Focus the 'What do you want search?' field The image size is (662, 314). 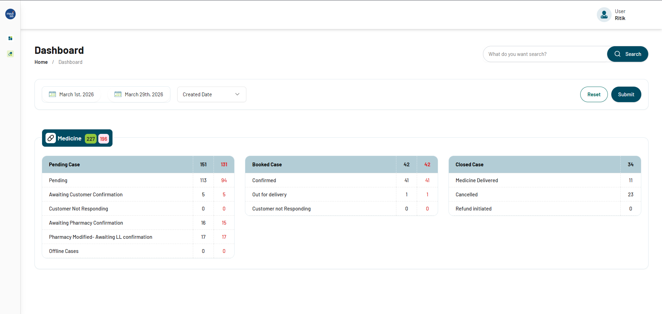click(x=545, y=54)
